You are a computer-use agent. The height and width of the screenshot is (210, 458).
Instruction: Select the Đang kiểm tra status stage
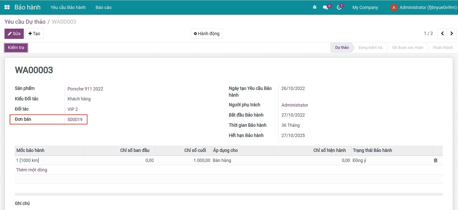click(x=370, y=48)
